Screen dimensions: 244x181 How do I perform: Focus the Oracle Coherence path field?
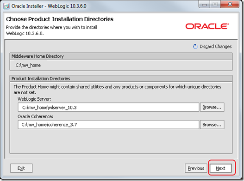point(108,125)
